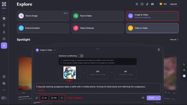Click the Upgrade button
The height and width of the screenshot is (105, 187).
click(x=173, y=4)
